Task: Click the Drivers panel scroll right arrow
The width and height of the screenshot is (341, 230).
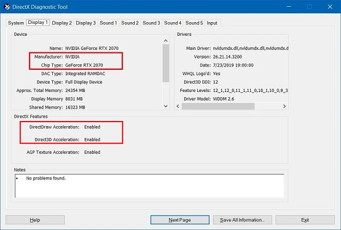Action: (284, 106)
